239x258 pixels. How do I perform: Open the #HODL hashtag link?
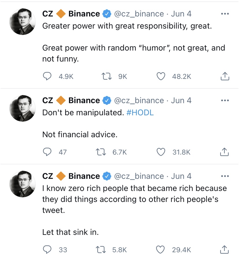tap(140, 113)
